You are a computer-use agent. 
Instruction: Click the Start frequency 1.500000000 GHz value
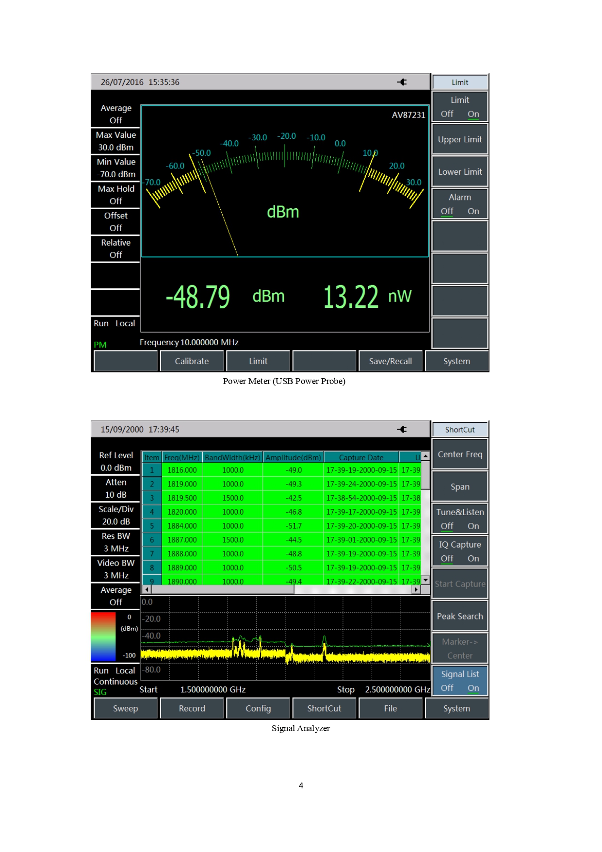[213, 689]
